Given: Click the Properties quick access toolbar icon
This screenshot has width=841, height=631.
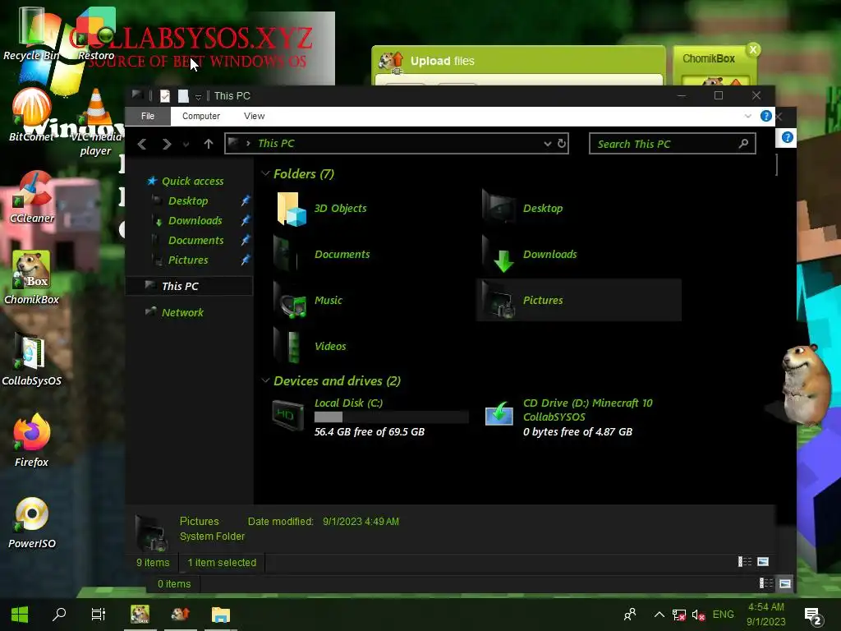Looking at the screenshot, I should point(165,96).
